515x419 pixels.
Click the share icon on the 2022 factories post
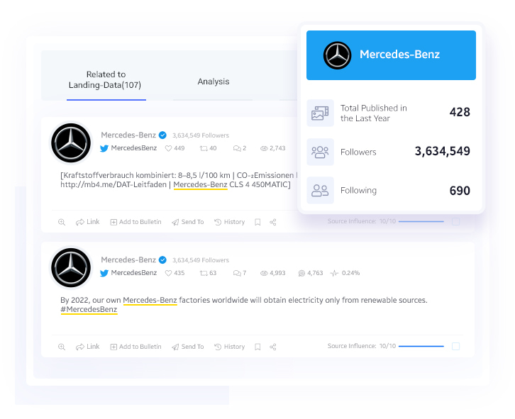click(273, 347)
